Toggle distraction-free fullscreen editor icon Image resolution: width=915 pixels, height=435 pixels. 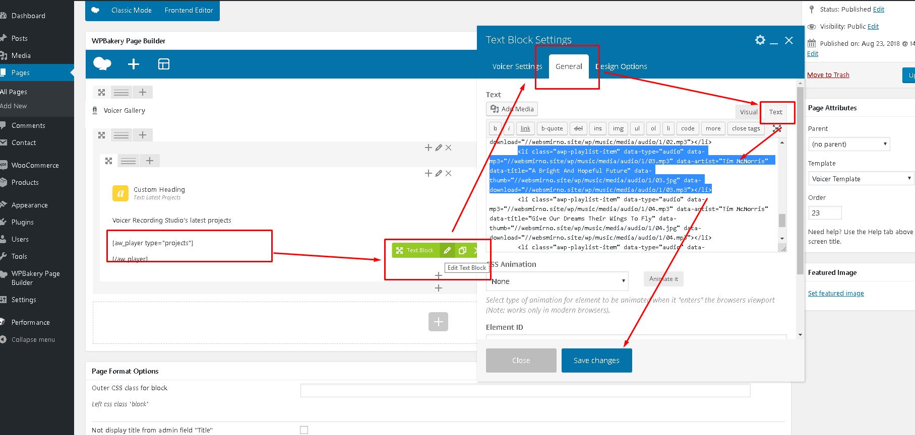777,128
